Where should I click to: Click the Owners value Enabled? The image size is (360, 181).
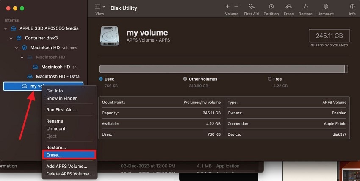(339, 113)
